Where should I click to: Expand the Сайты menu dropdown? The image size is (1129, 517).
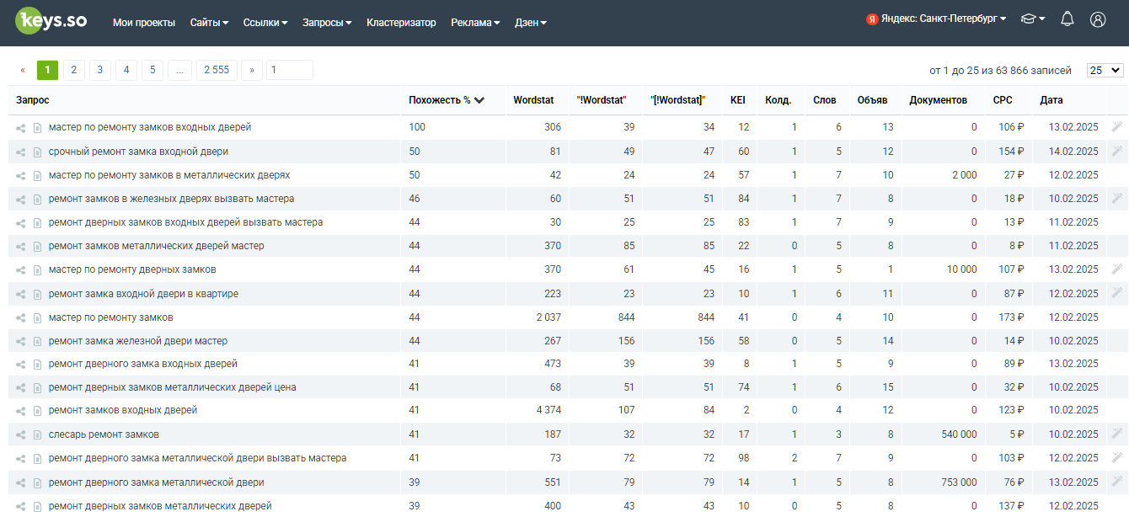(x=210, y=23)
